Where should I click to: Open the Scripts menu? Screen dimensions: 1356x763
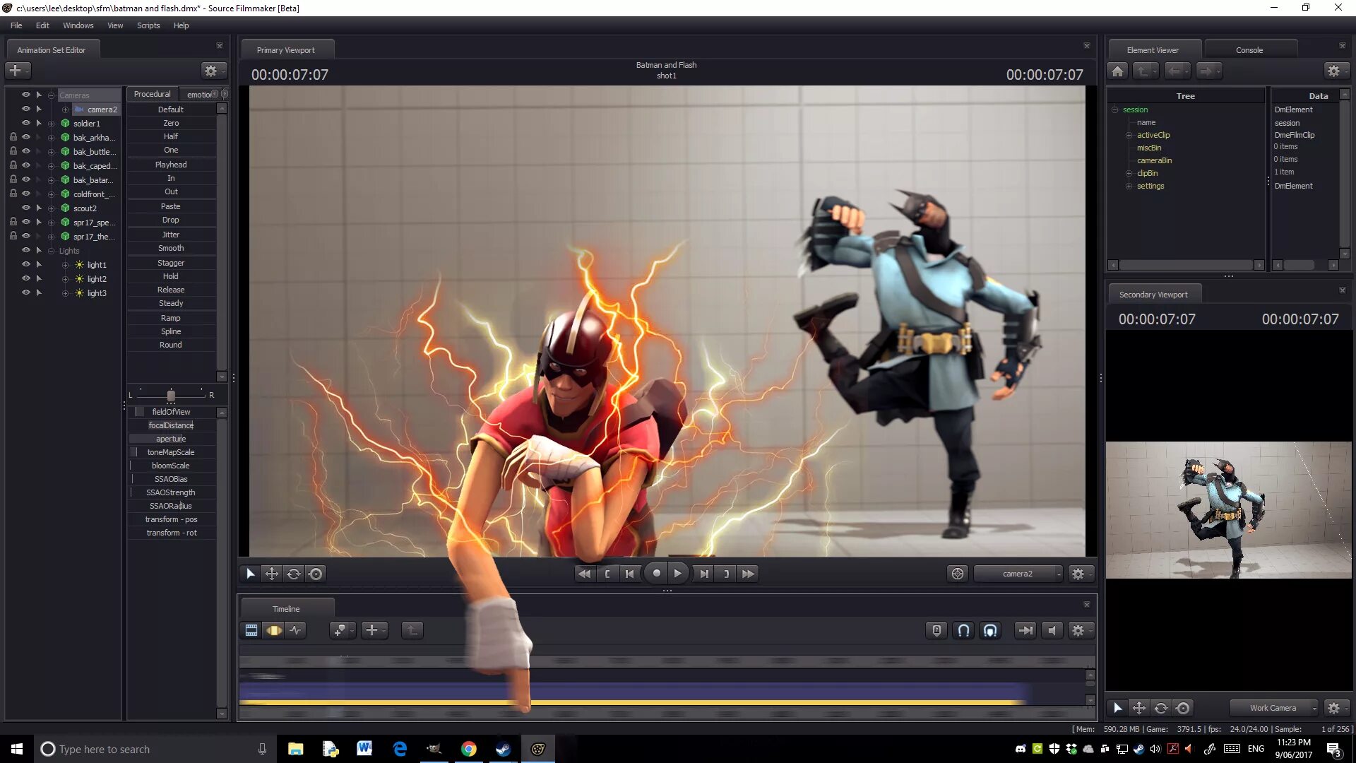(148, 25)
